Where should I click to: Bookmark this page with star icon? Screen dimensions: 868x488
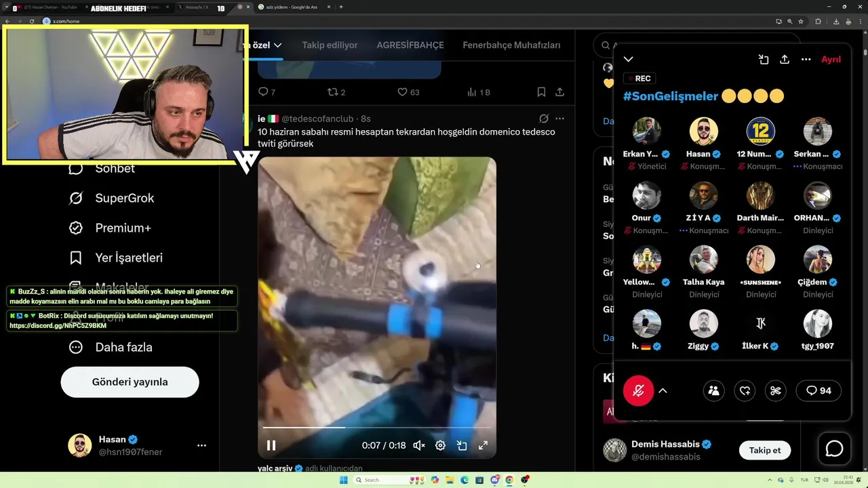801,21
